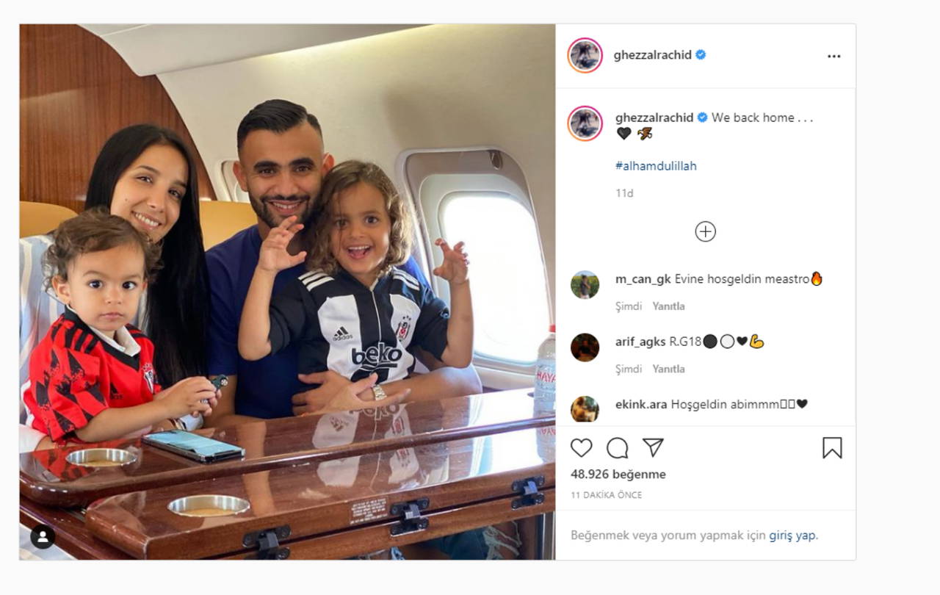
Task: Click ghezzalrachid avatar beside the caption
Action: [x=585, y=123]
